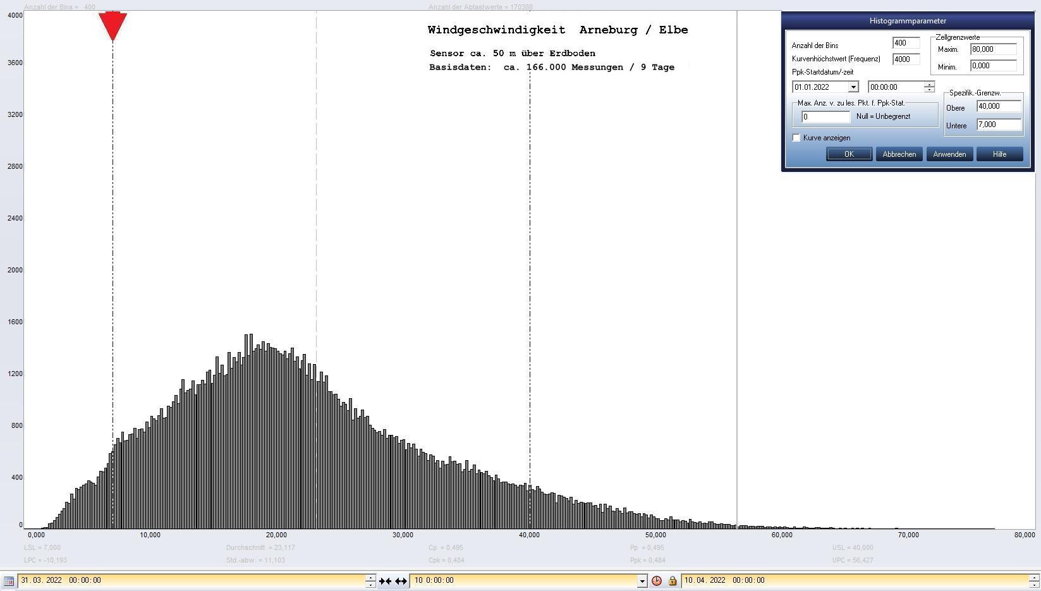
Task: Focus the Obere specification limit field
Action: tap(998, 106)
